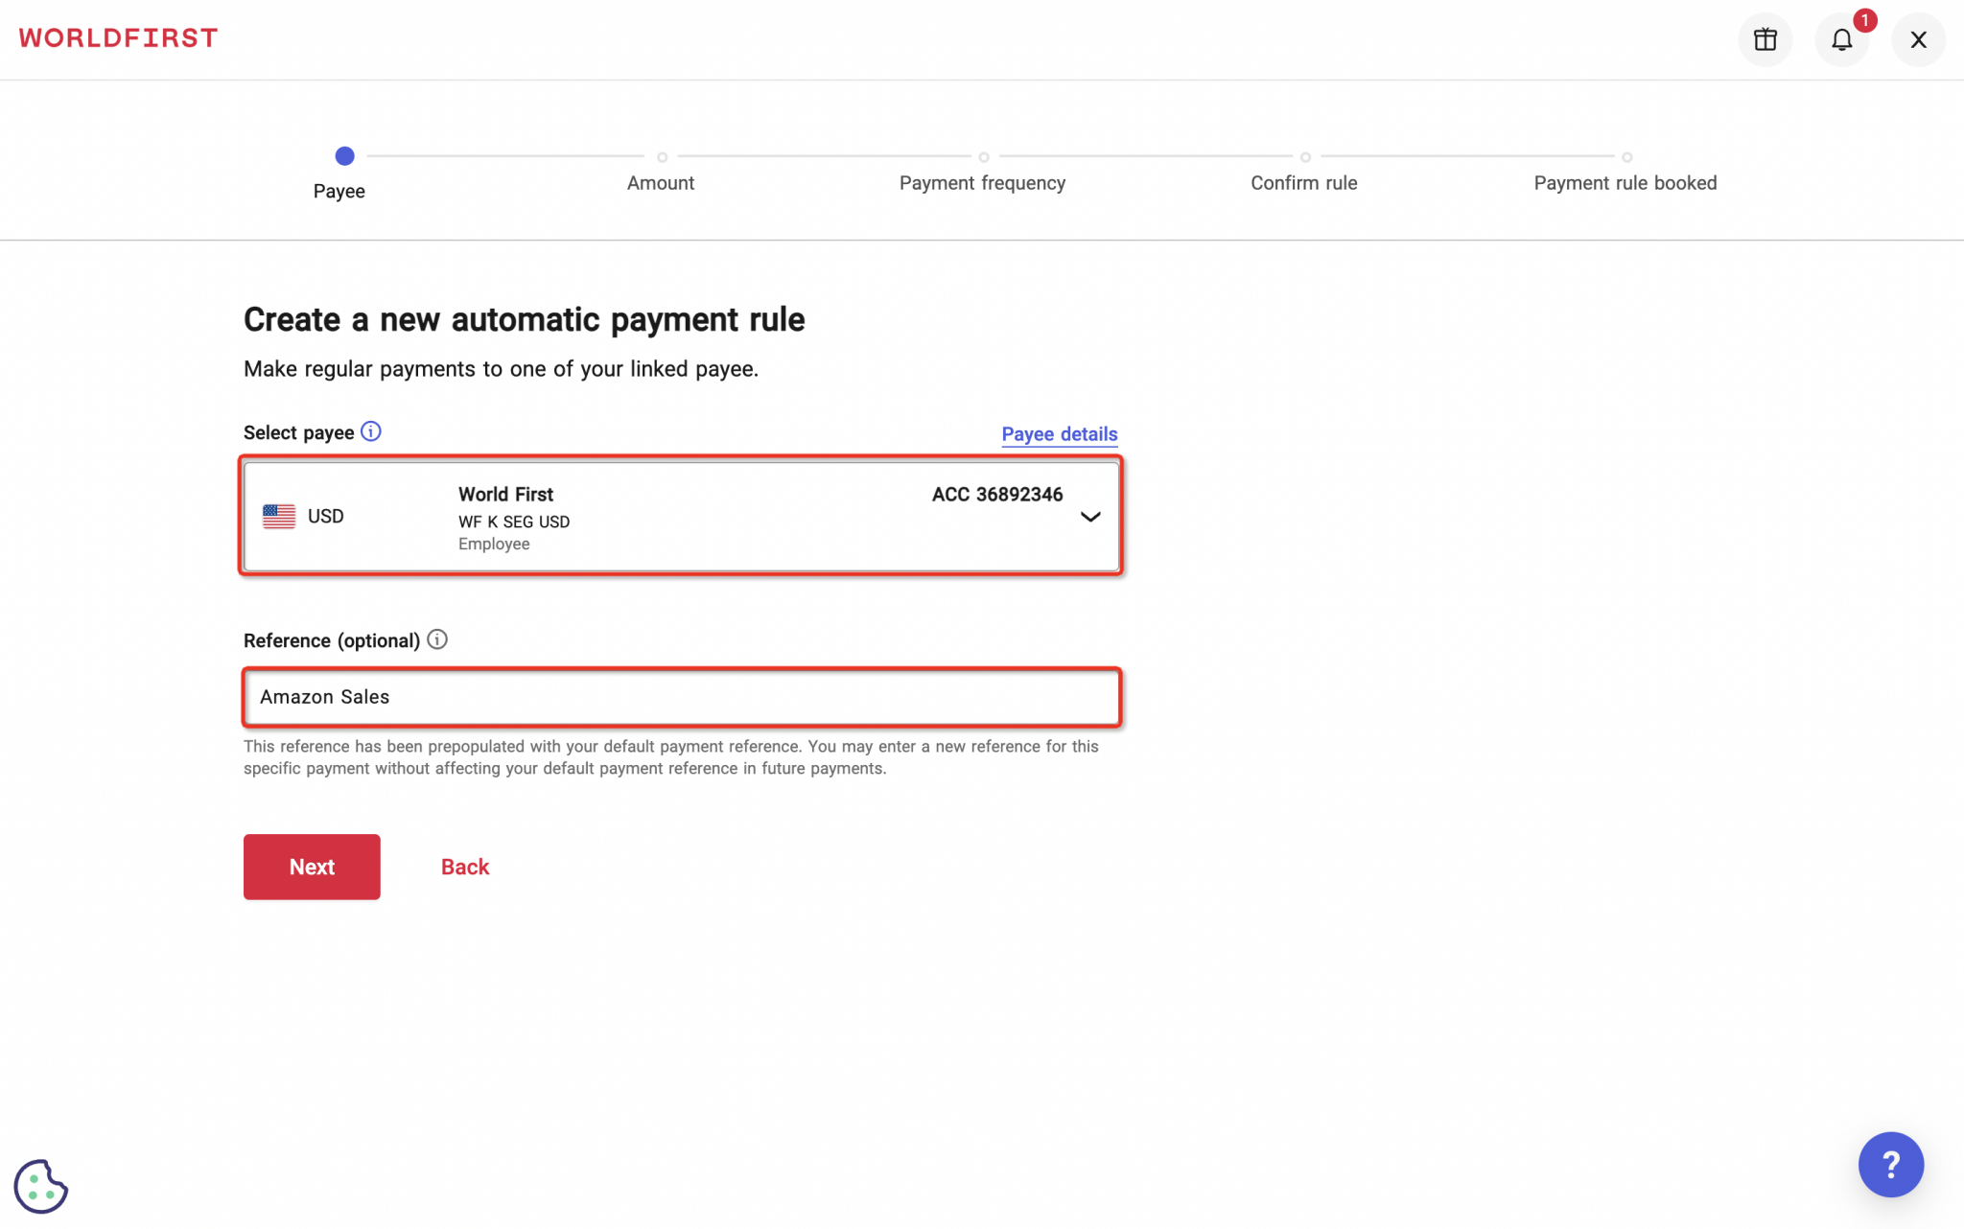Open the cookie preferences icon
The height and width of the screenshot is (1229, 1964).
[x=40, y=1187]
